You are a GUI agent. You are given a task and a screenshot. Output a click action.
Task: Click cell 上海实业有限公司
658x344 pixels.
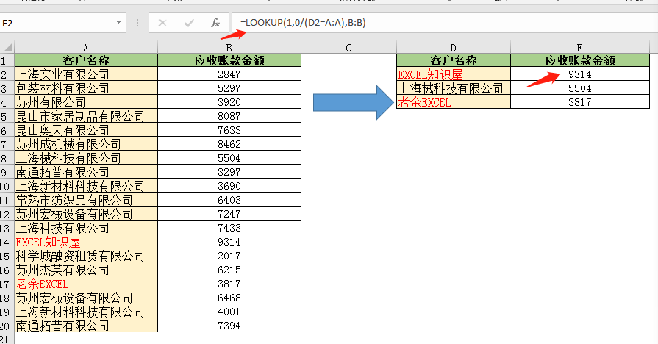point(86,74)
